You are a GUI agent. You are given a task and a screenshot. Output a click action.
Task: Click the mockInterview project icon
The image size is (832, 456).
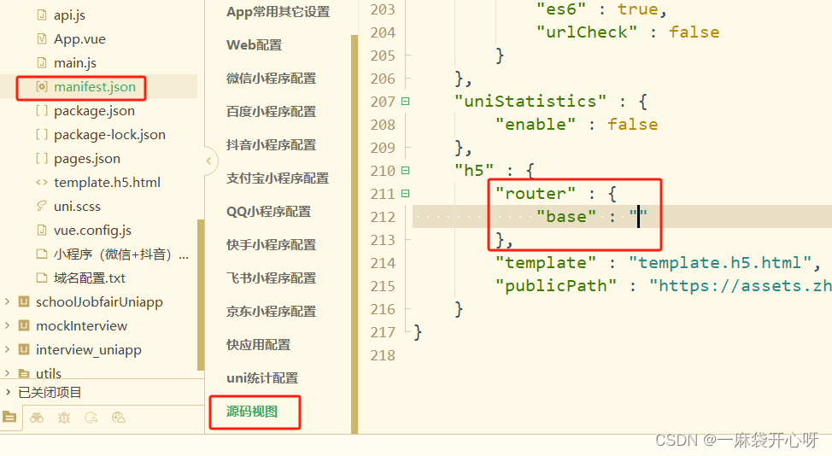(24, 325)
